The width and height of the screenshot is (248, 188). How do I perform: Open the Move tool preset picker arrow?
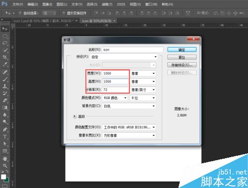click(x=14, y=13)
